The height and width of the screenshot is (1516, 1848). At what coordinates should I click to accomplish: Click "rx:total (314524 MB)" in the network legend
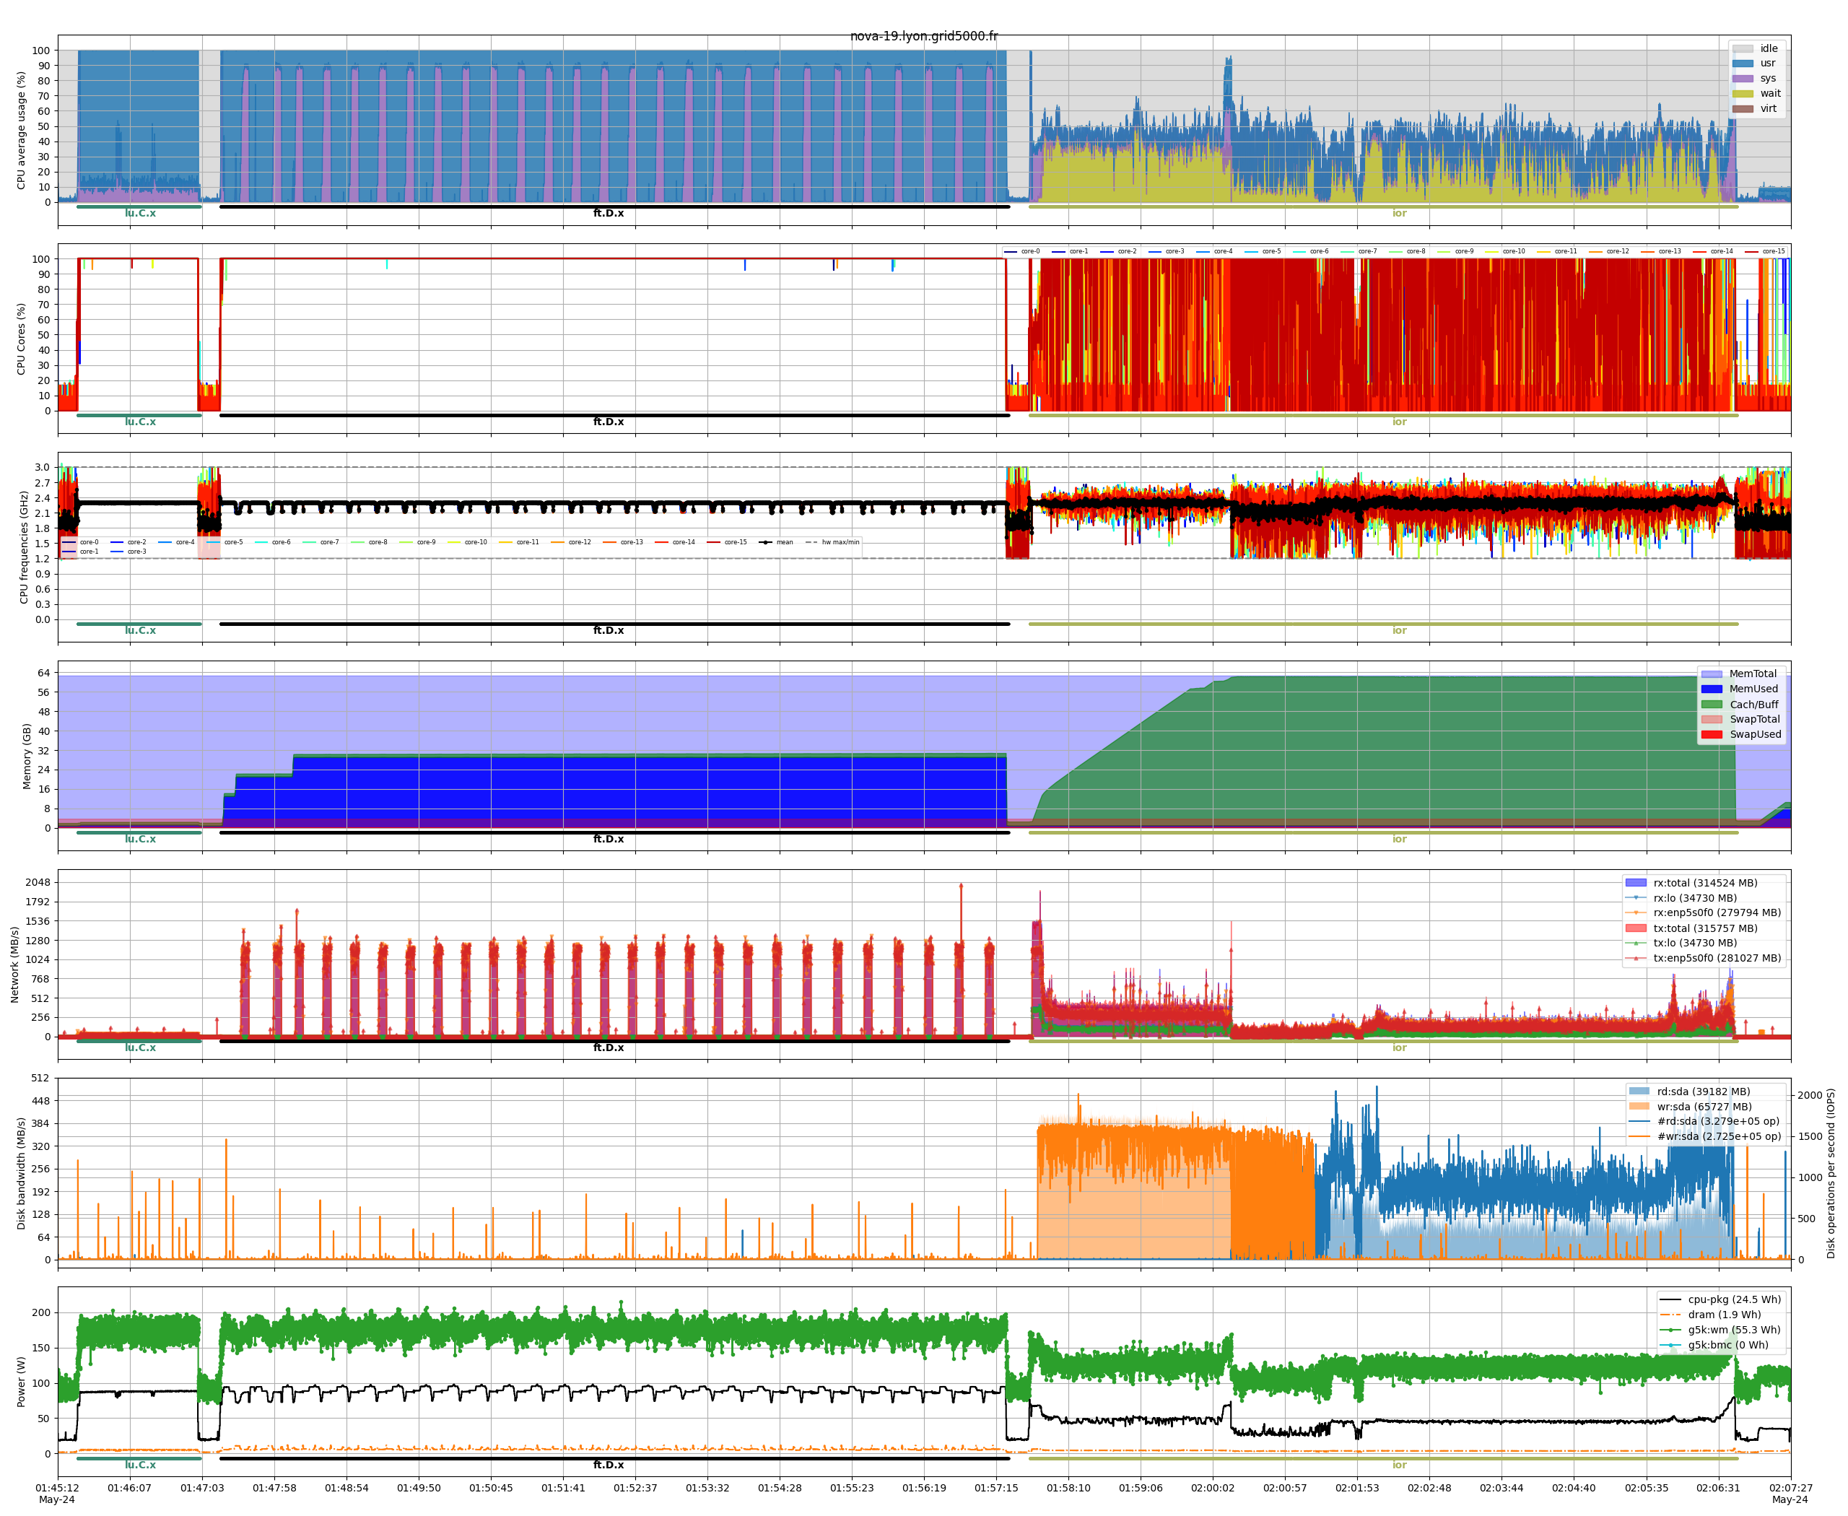(1705, 883)
